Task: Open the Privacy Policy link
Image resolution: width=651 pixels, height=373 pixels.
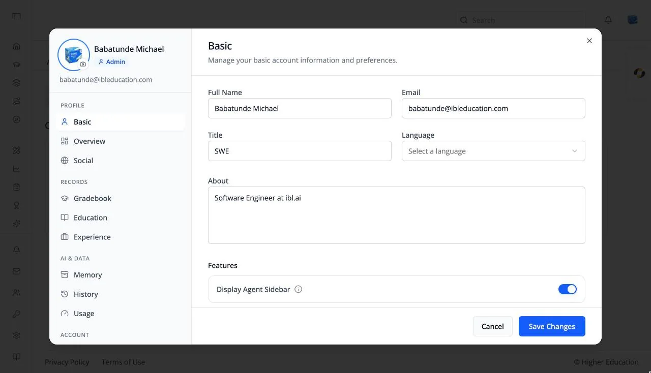Action: click(x=67, y=362)
